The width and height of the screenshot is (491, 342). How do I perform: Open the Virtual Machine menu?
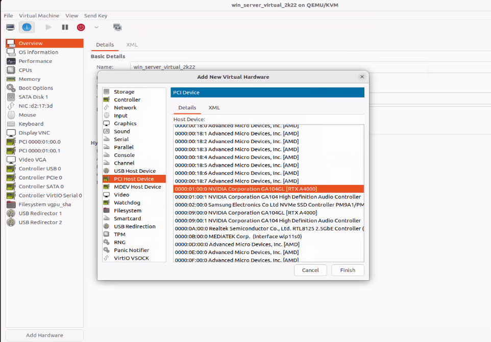click(39, 16)
